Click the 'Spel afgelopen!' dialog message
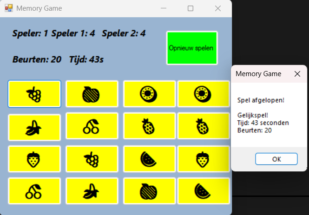Viewport: 309px width, 215px height. click(261, 100)
